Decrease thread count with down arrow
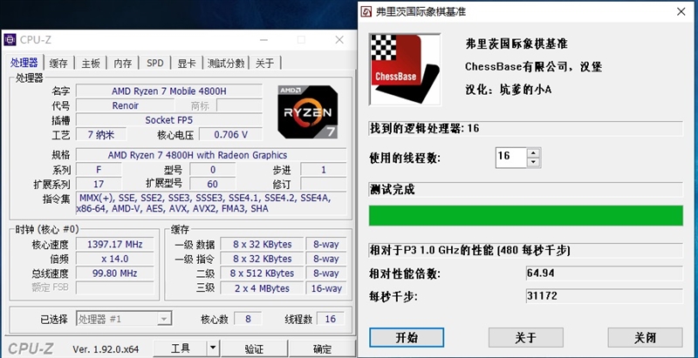 pos(534,163)
